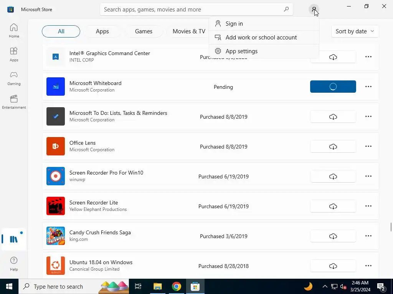Expand the Sort by date dropdown
This screenshot has height=294, width=393.
[x=355, y=31]
